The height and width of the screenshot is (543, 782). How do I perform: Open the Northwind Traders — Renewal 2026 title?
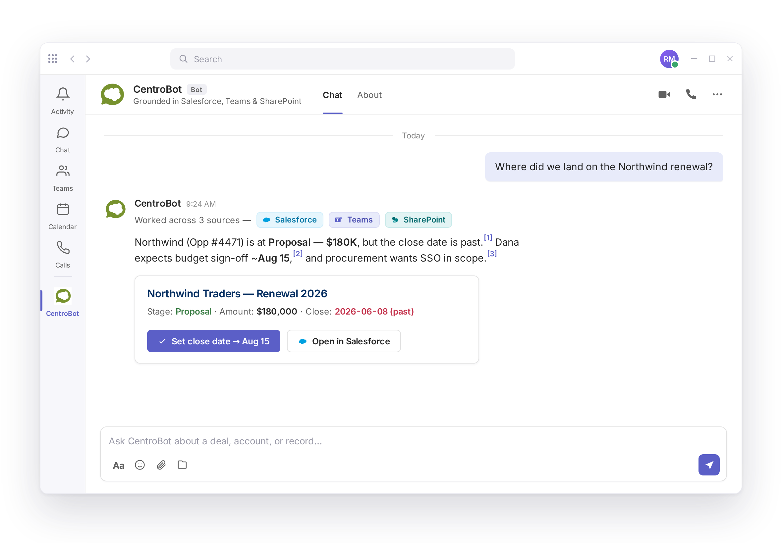237,294
